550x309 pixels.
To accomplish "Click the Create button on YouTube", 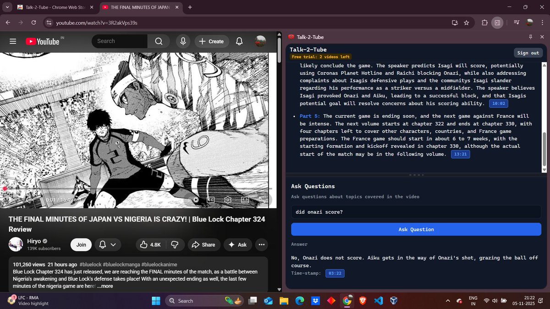I will [211, 41].
